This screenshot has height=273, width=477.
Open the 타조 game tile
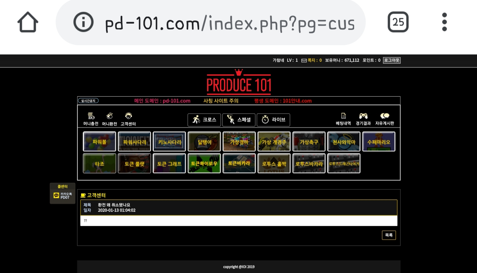coord(99,163)
